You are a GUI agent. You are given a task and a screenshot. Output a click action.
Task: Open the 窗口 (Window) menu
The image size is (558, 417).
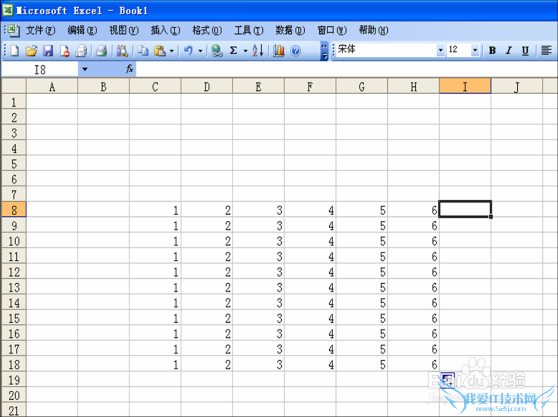(332, 31)
